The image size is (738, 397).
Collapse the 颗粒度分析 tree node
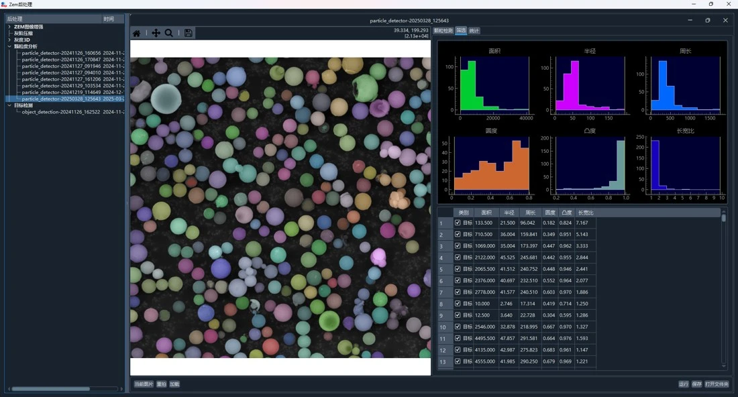pyautogui.click(x=9, y=46)
